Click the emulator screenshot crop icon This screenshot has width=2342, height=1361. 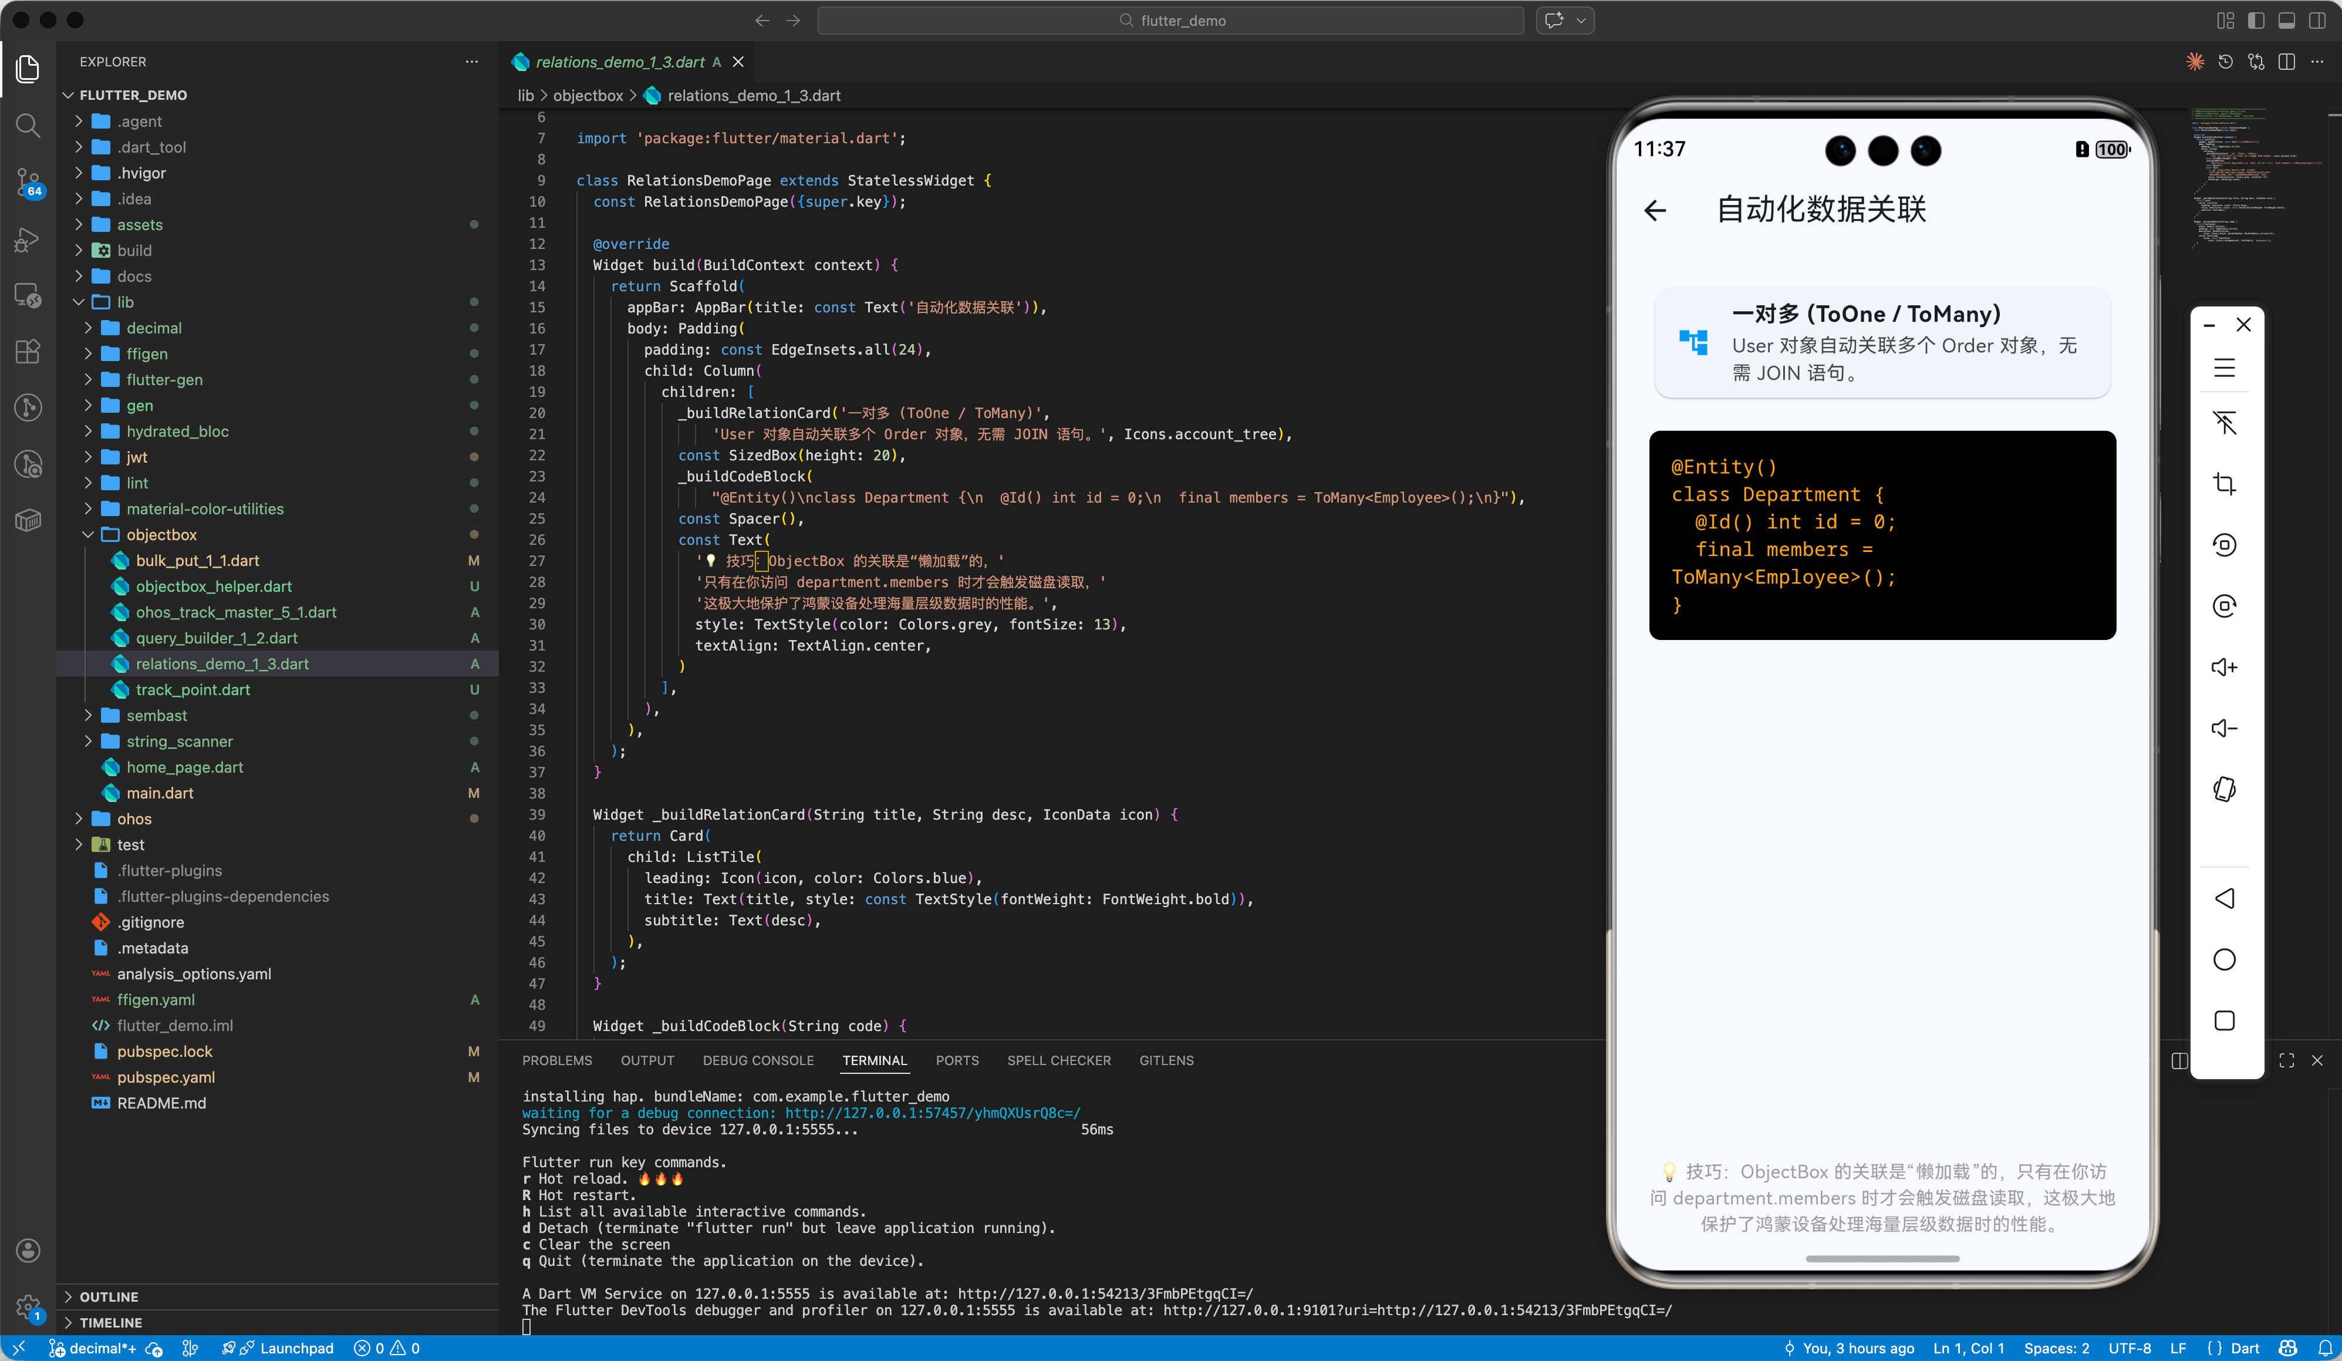(2224, 484)
